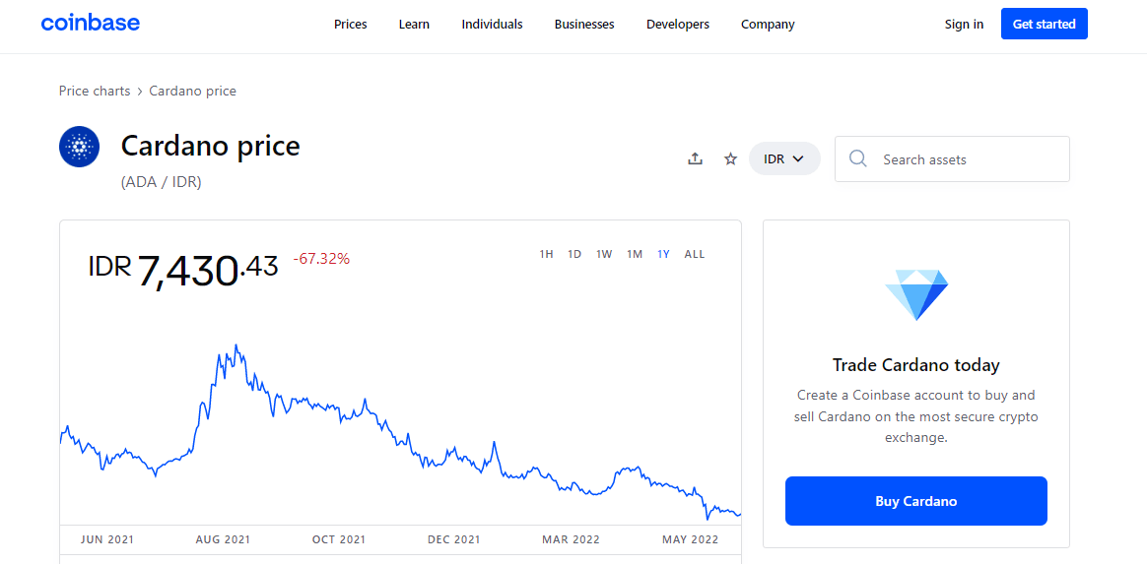Viewport: 1147px width, 564px height.
Task: Open the Individuals menu
Action: (492, 24)
